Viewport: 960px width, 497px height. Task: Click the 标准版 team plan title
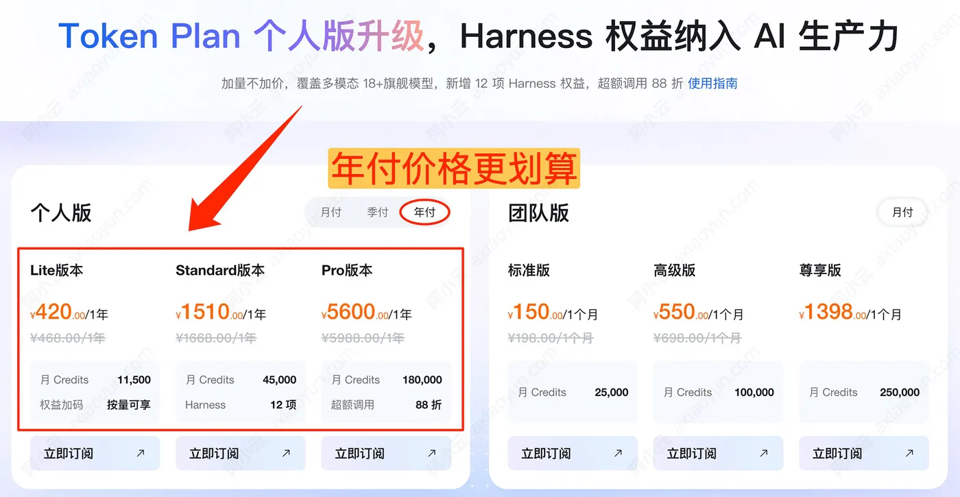click(529, 270)
